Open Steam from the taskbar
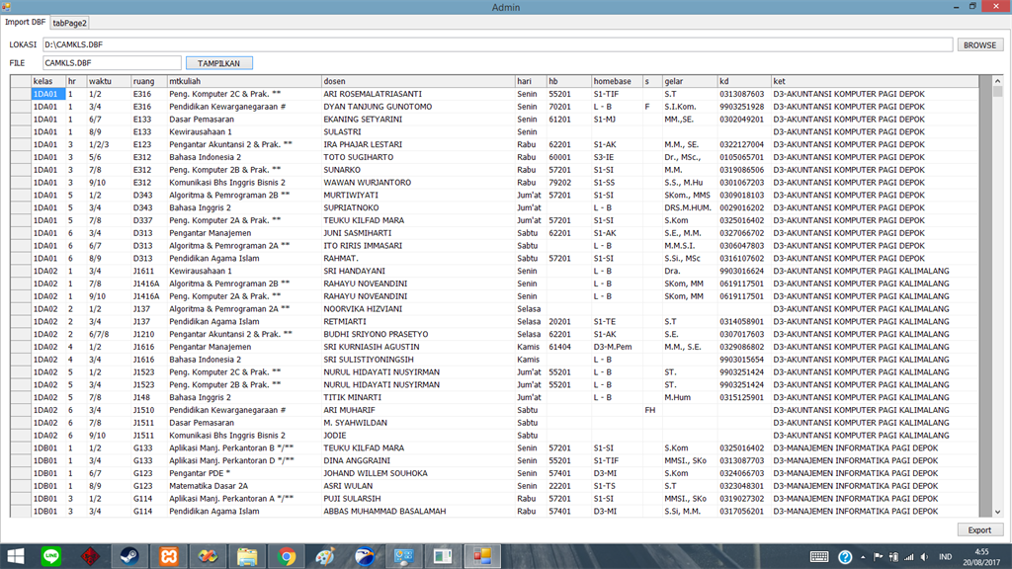The height and width of the screenshot is (569, 1012). tap(129, 556)
